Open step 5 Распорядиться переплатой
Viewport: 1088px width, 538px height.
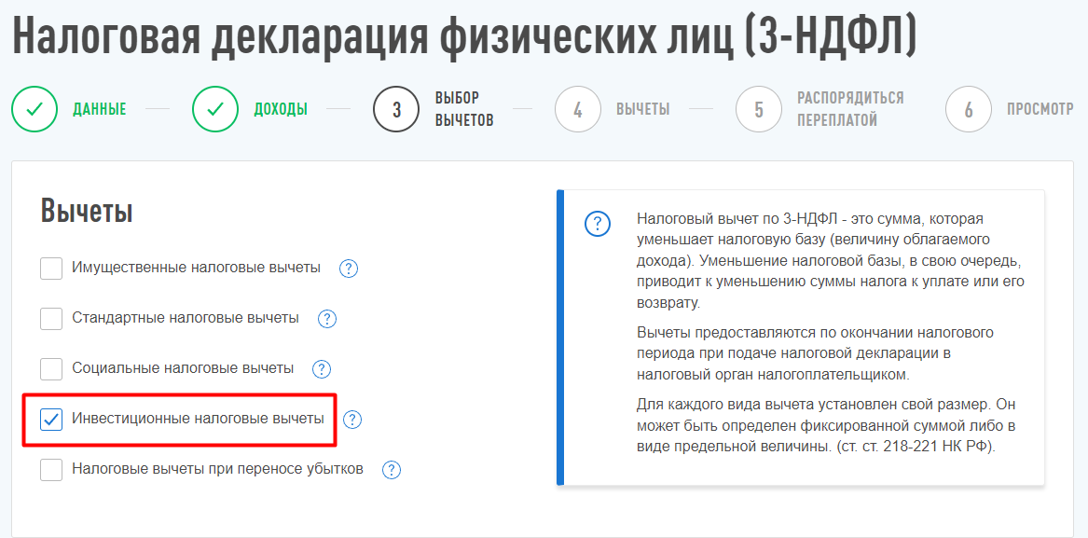(759, 109)
